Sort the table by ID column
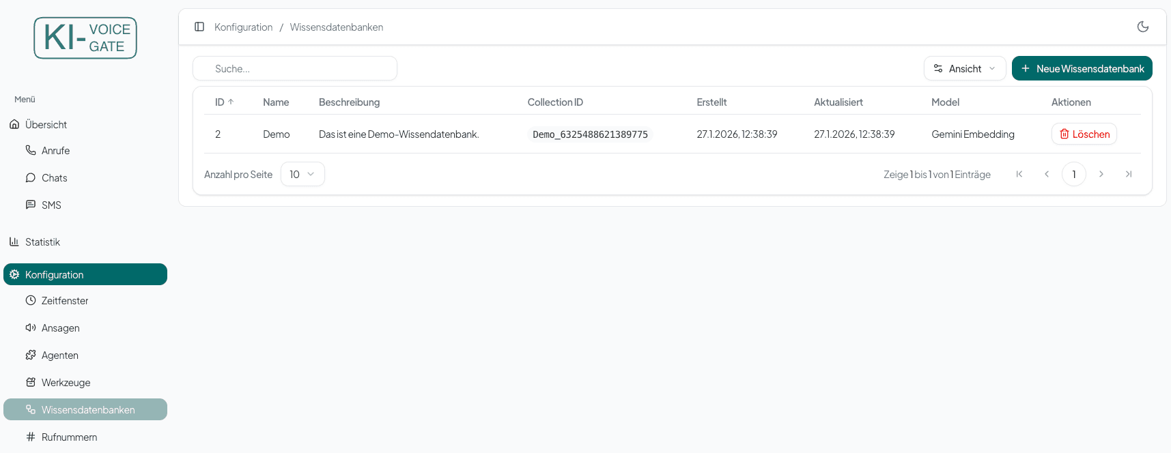 pos(225,102)
